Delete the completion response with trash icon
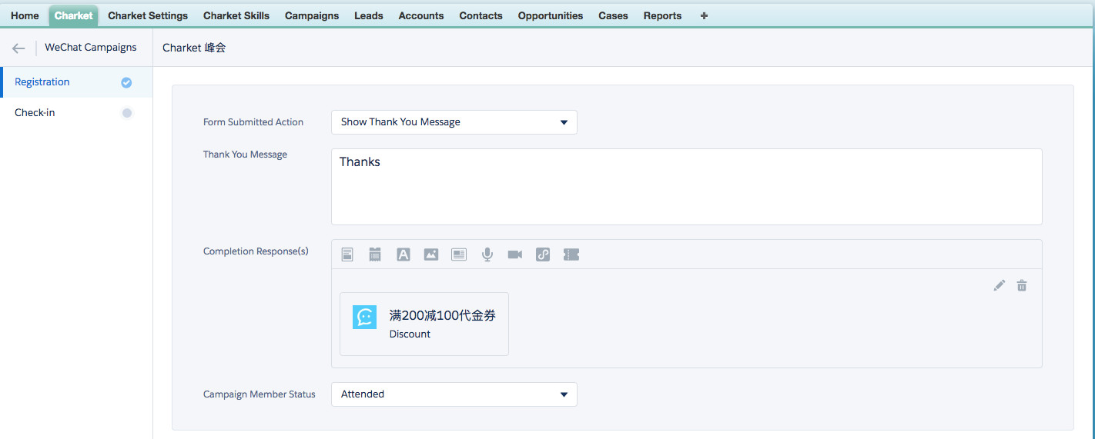Image resolution: width=1095 pixels, height=439 pixels. [1022, 285]
